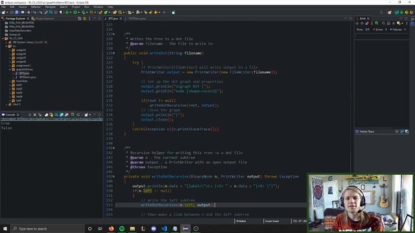The width and height of the screenshot is (415, 233).
Task: Select BSTDemo.java in Package Explorer
Action: 27,77
